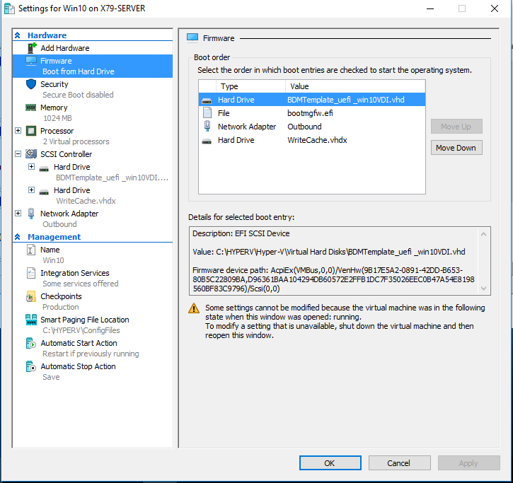The image size is (513, 483).
Task: Click the Automatic Stop Action icon
Action: pyautogui.click(x=31, y=366)
